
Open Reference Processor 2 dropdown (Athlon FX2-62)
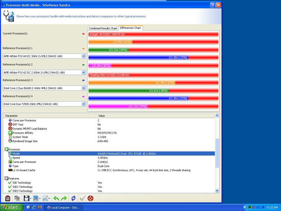tap(84, 72)
